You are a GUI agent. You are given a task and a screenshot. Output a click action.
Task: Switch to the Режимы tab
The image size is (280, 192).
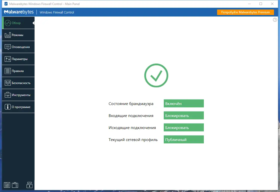[18, 35]
